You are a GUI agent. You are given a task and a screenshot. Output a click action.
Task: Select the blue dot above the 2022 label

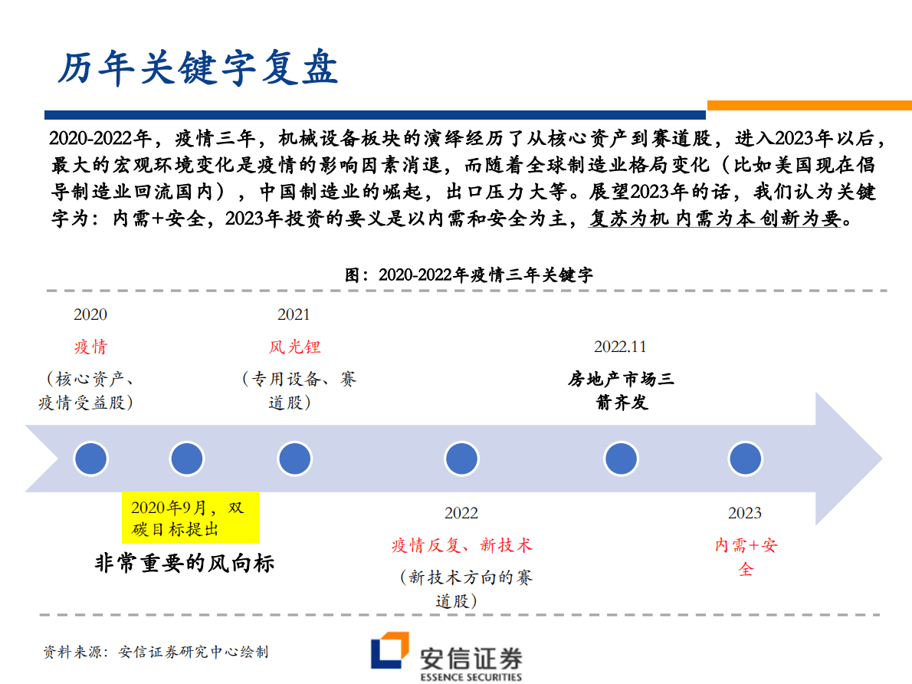461,458
